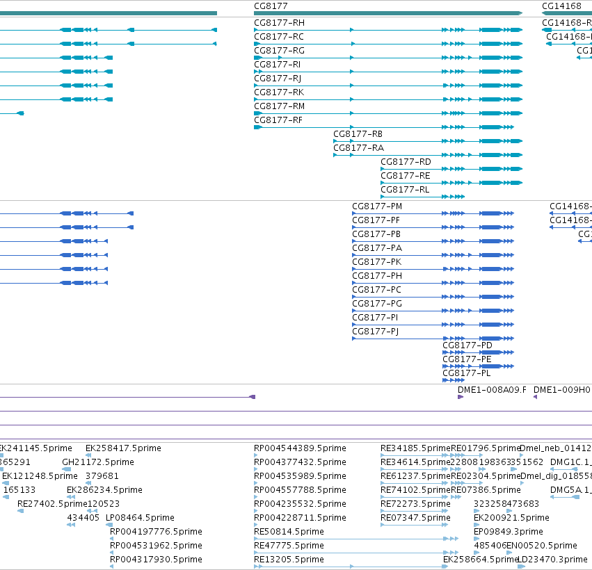
Task: Select EST RE61237.5prime
Action: (416, 476)
